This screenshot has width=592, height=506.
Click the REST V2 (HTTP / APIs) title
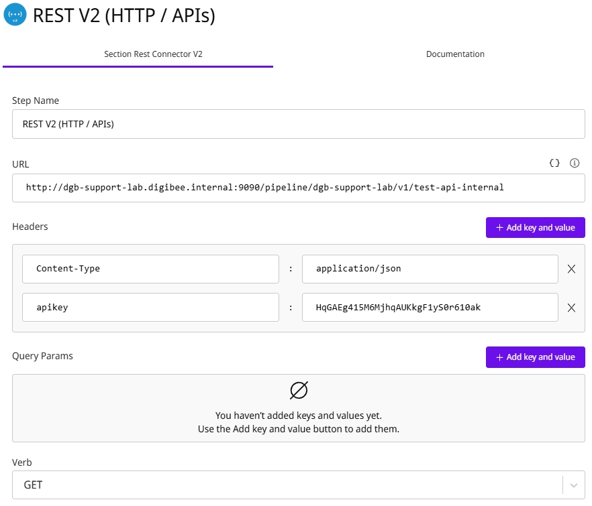[x=124, y=15]
